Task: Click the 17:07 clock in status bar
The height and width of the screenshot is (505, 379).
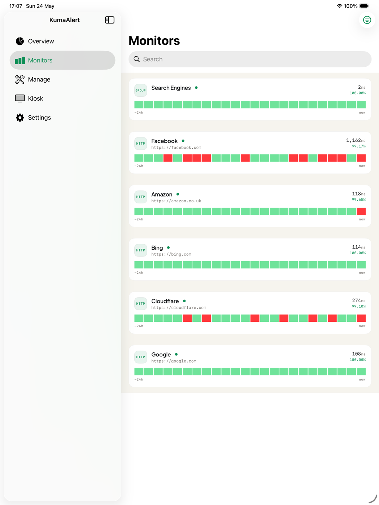Action: click(16, 6)
